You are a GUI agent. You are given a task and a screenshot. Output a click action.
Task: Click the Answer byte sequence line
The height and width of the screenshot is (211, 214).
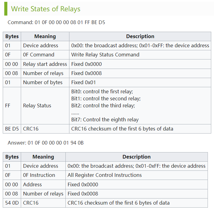pyautogui.click(x=46, y=143)
